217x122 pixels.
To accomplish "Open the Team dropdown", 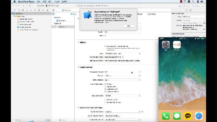I will pos(123,54).
